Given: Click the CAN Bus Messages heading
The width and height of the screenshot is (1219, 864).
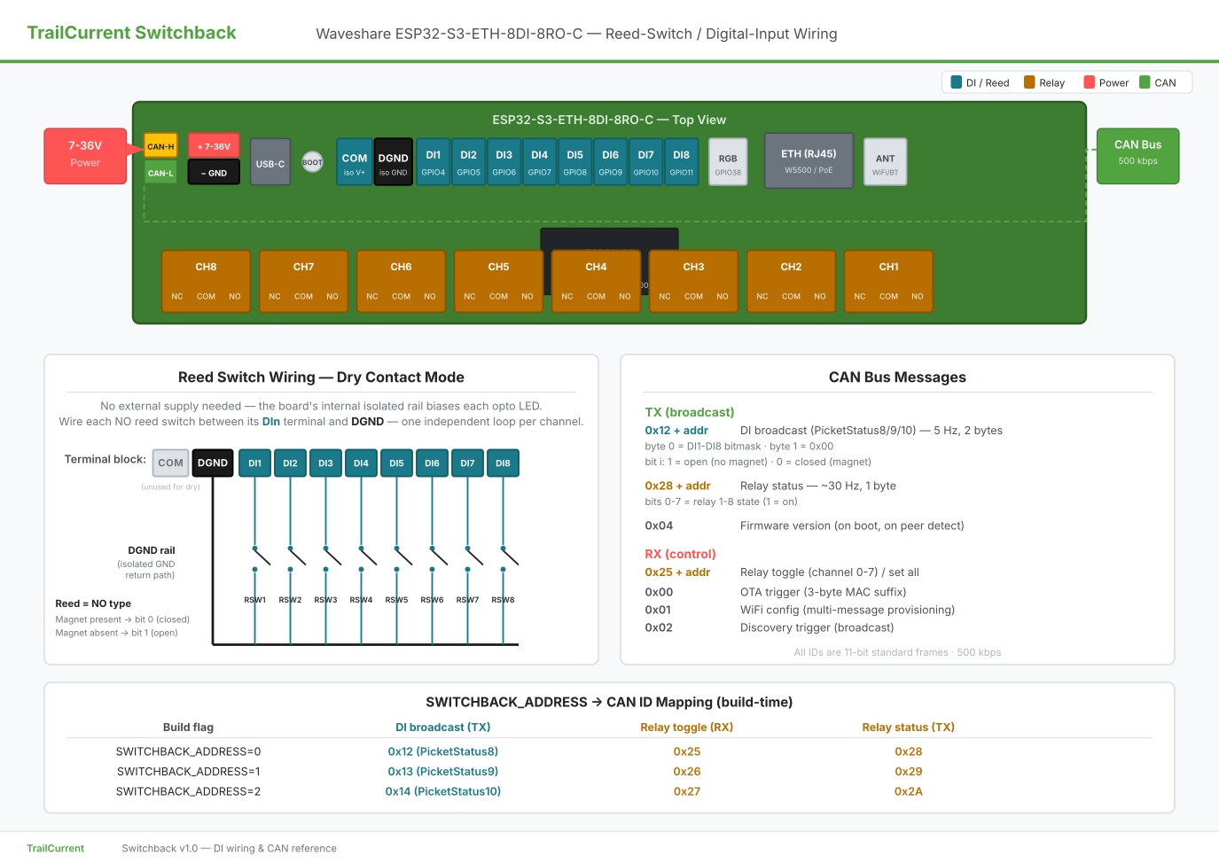Looking at the screenshot, I should point(897,378).
